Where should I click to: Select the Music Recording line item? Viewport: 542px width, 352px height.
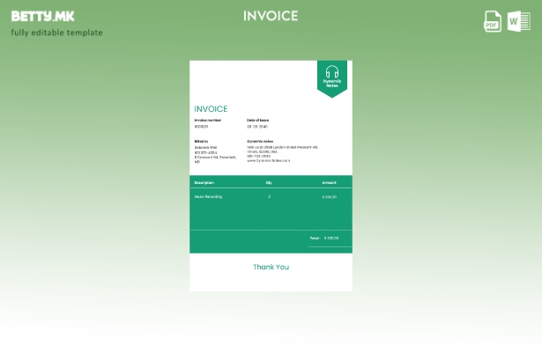208,196
